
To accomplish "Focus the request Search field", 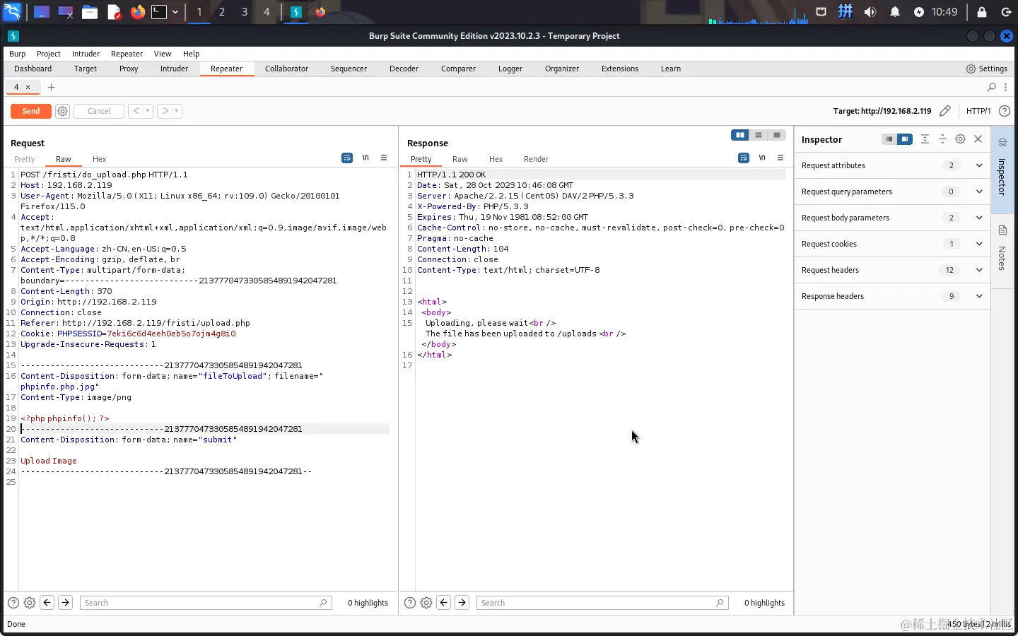I will coord(206,603).
